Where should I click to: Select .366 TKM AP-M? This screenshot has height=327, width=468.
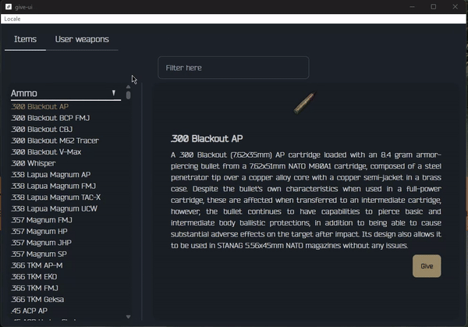tap(37, 265)
